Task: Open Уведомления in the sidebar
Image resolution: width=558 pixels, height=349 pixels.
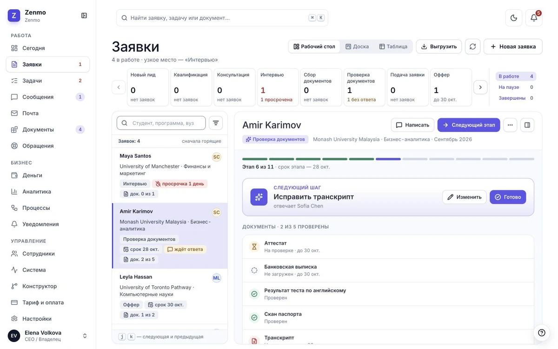Action: (x=47, y=224)
